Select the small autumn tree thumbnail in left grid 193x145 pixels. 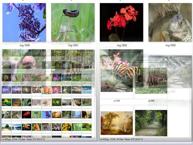point(57,115)
